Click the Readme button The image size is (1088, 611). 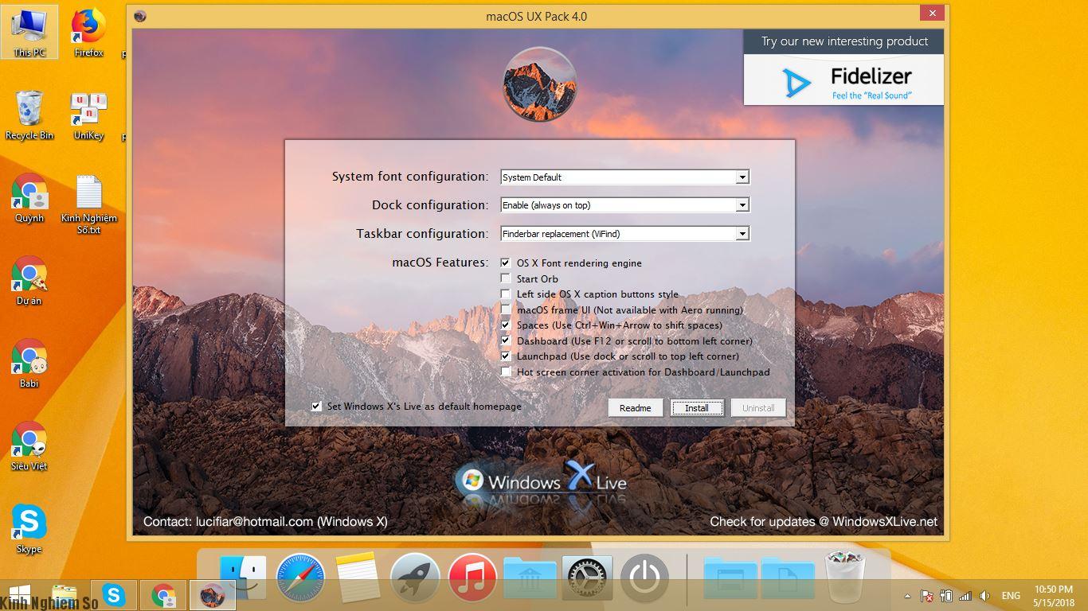tap(636, 407)
